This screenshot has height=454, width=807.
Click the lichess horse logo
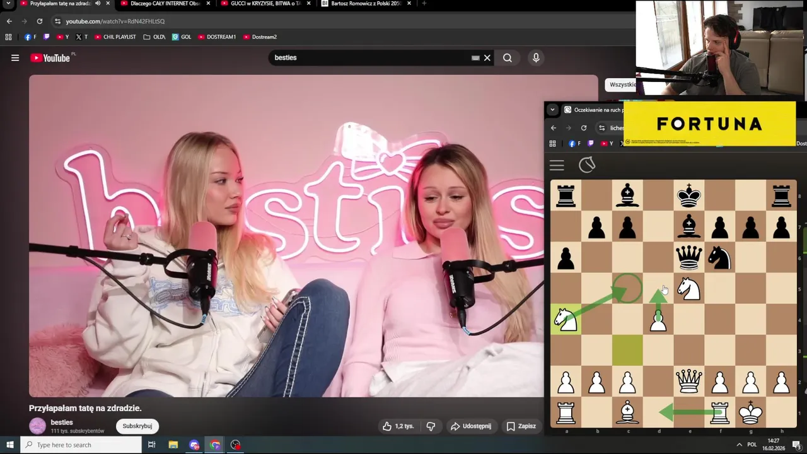[x=587, y=165]
